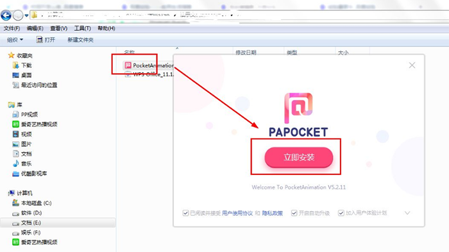This screenshot has width=449, height=252.
Task: Click 爱奇艺热播视频 under 计算机
Action: click(35, 242)
